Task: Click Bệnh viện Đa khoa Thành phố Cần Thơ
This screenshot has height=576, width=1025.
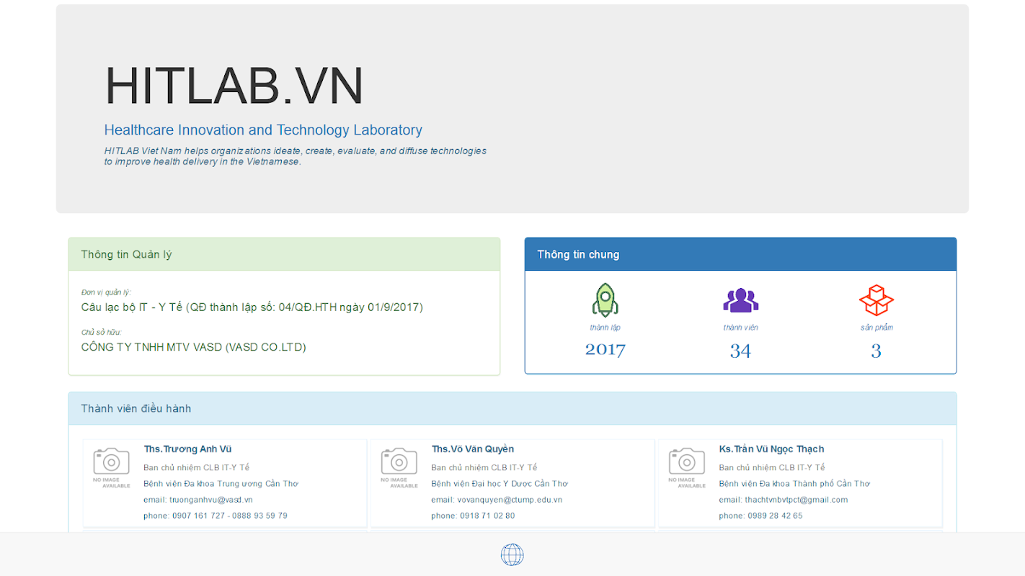Action: 794,484
